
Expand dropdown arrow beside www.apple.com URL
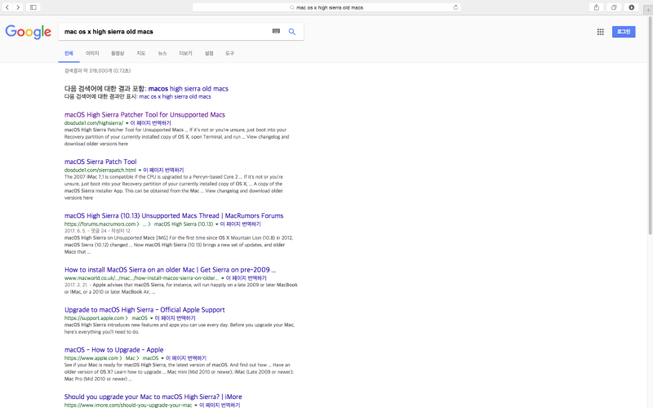point(162,358)
